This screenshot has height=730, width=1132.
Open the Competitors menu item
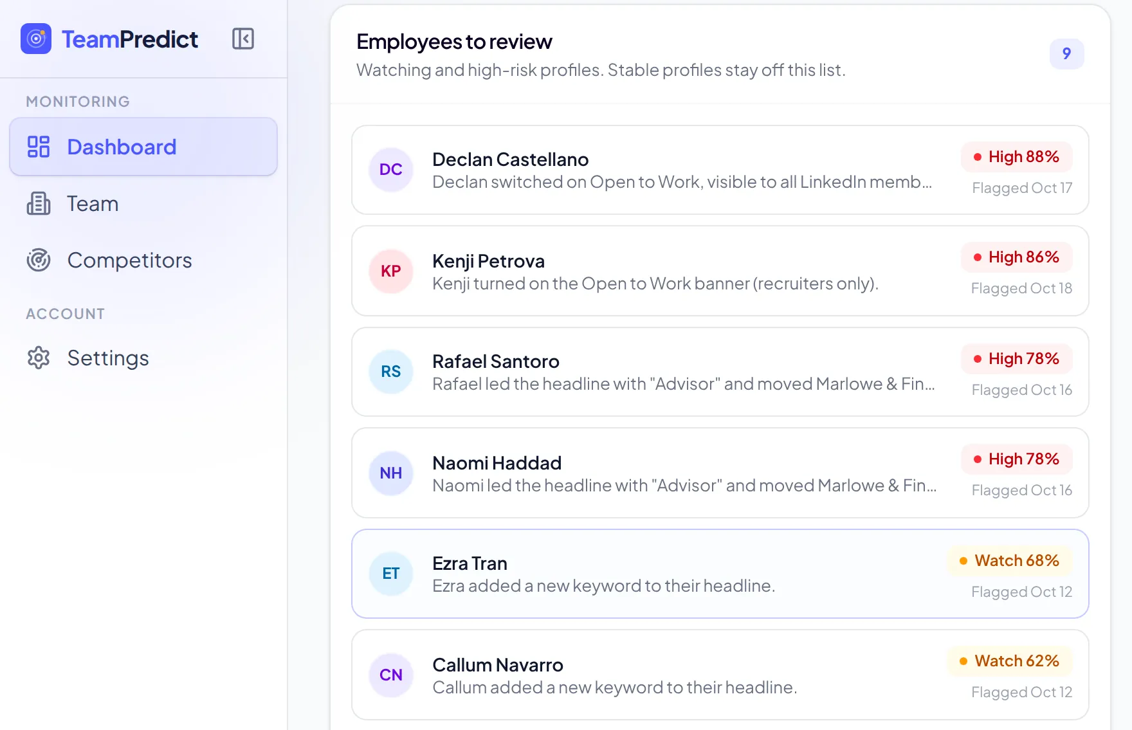point(143,260)
